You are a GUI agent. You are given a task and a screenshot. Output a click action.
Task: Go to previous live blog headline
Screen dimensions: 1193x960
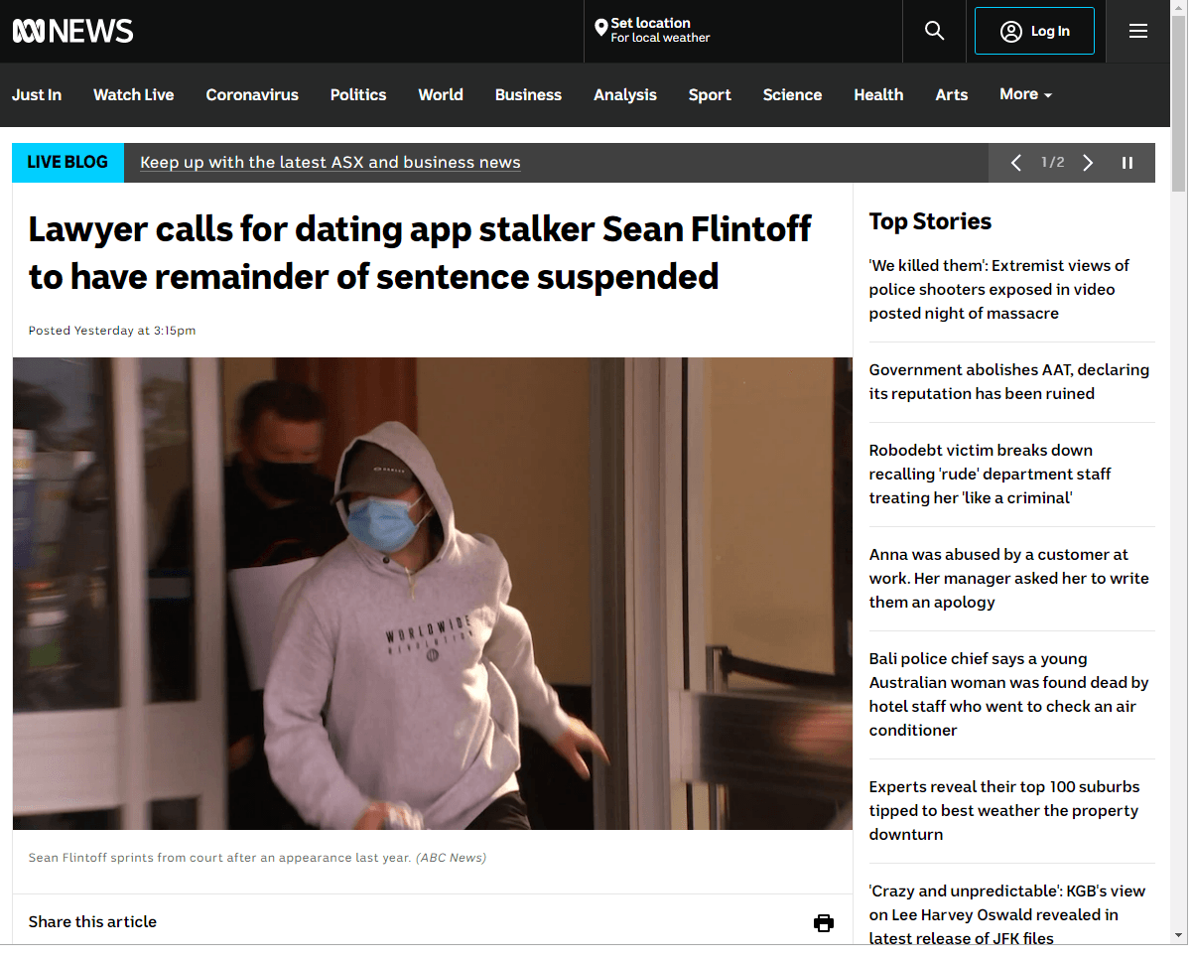[x=1015, y=163]
